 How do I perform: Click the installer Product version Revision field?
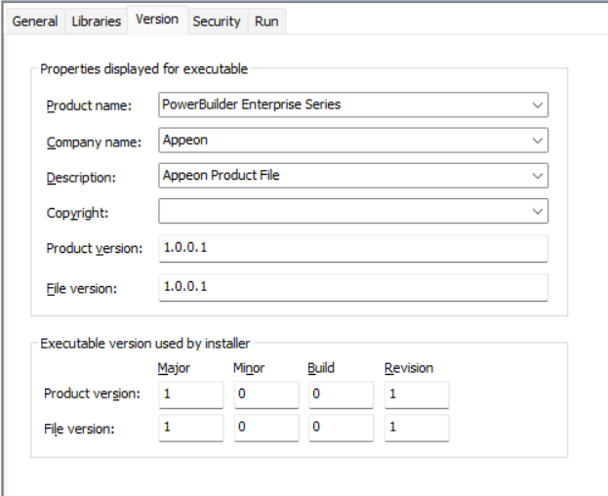coord(416,394)
